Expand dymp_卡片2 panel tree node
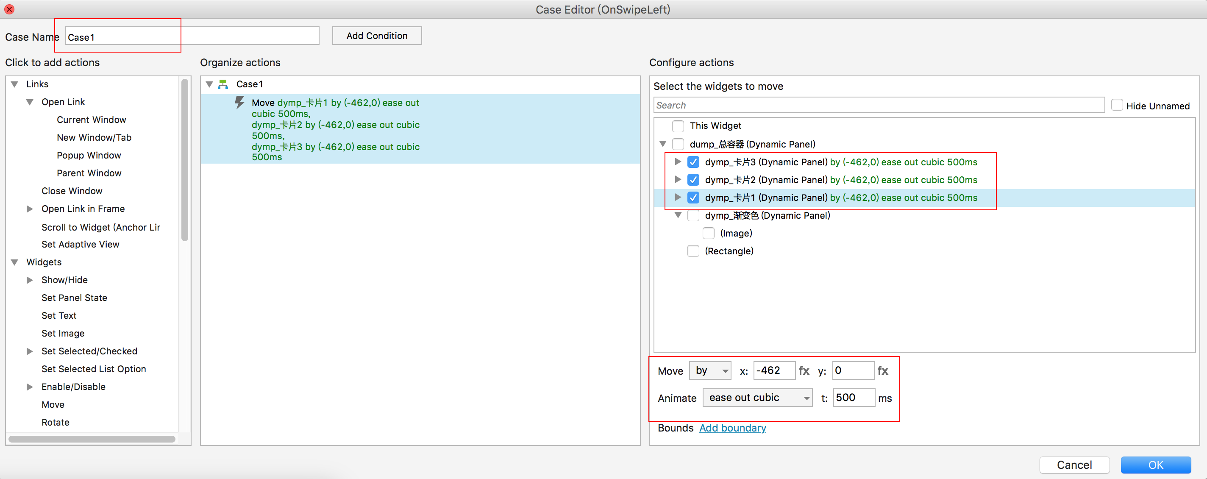This screenshot has width=1207, height=479. point(678,179)
